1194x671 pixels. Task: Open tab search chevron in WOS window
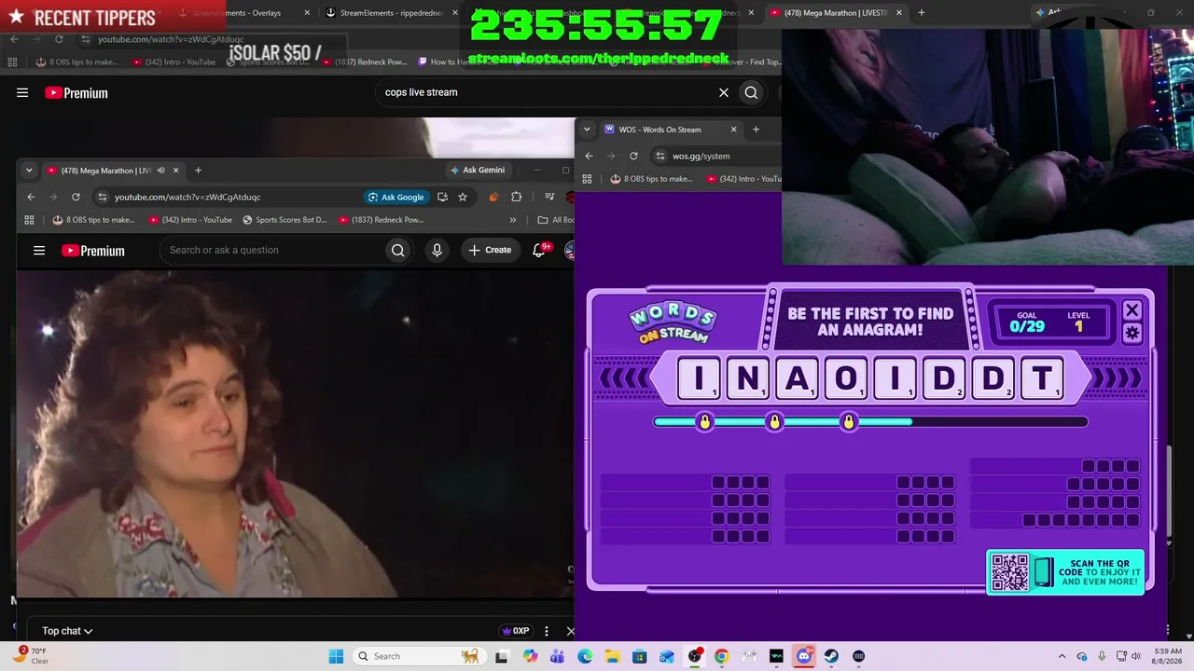pos(587,130)
